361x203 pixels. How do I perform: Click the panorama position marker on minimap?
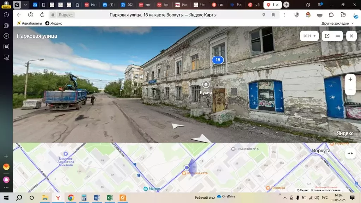187,167
